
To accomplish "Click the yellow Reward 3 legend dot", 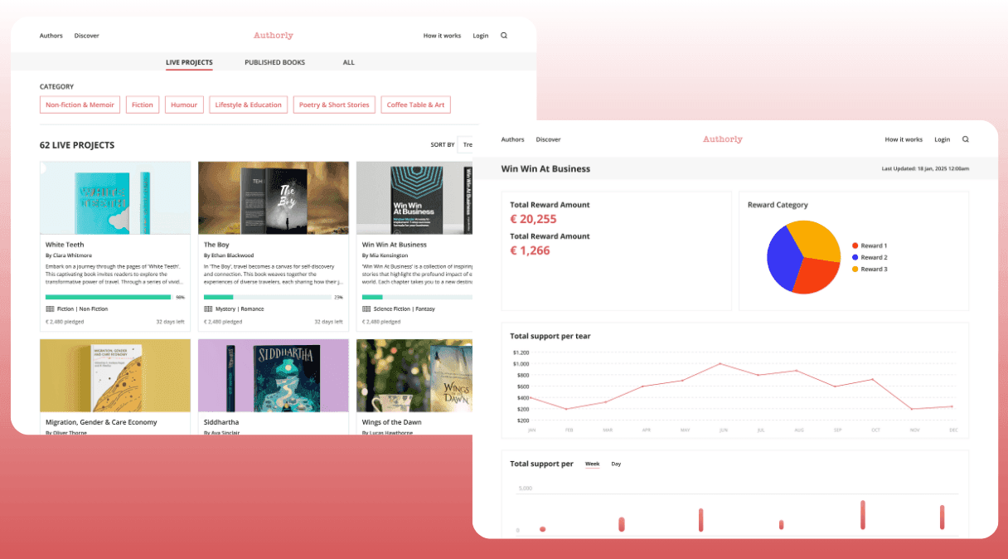I will pos(855,269).
